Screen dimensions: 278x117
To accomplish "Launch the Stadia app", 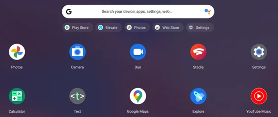I will point(198,52).
